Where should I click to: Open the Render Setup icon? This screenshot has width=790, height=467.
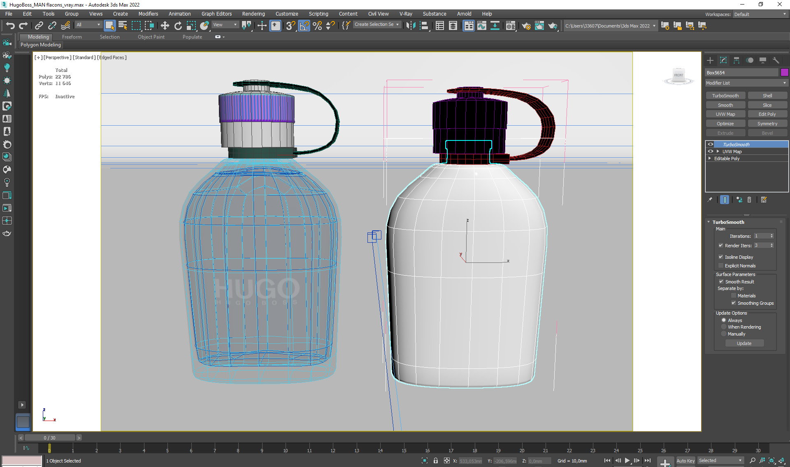(x=526, y=26)
